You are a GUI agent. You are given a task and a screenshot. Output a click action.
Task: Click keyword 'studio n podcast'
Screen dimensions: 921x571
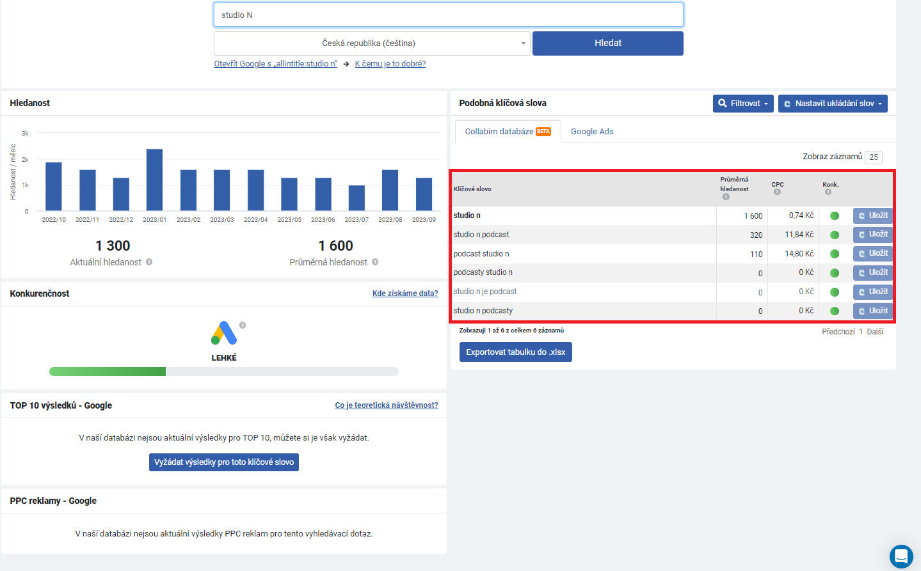(481, 235)
